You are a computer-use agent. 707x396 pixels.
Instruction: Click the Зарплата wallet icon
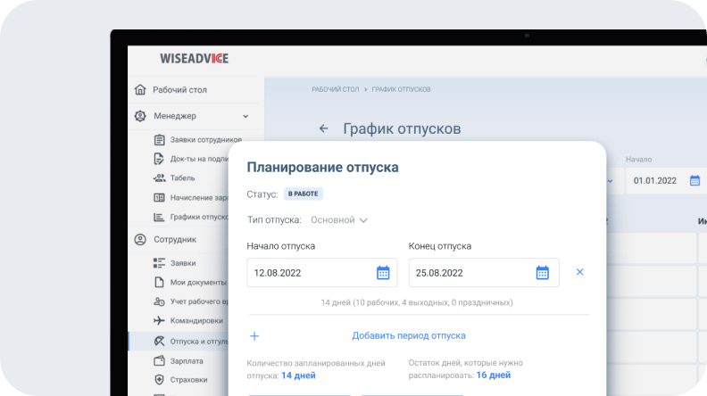[x=159, y=361]
